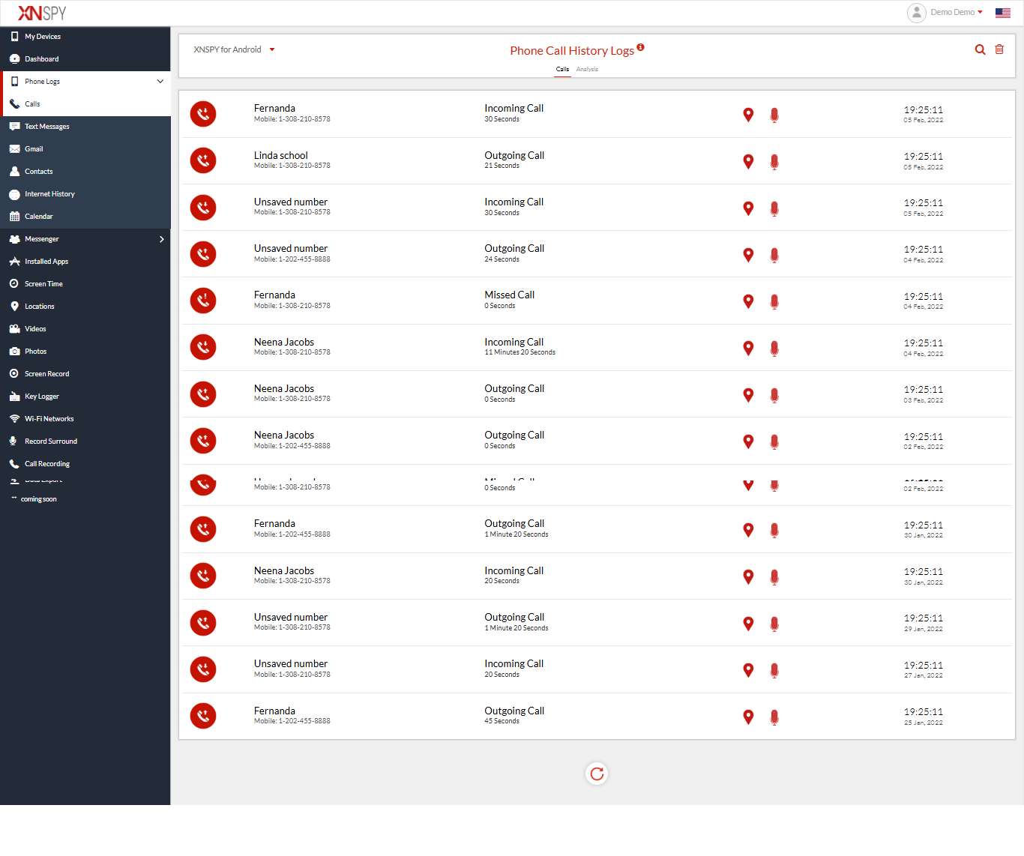Go to the Dashboard page
The image size is (1024, 856).
(x=41, y=59)
